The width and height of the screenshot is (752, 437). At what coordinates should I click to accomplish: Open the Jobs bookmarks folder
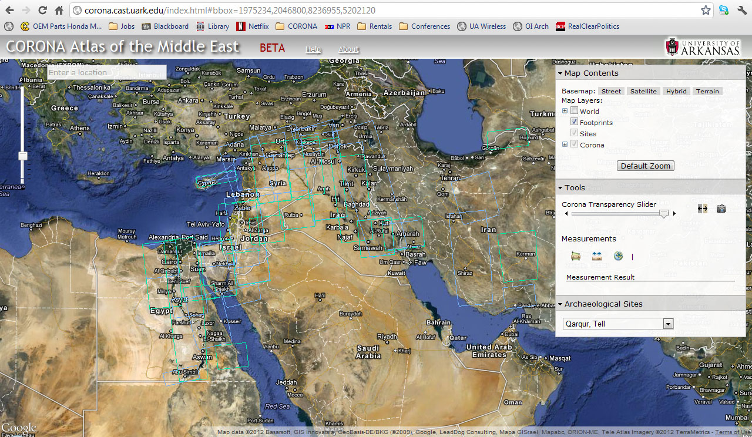(122, 26)
